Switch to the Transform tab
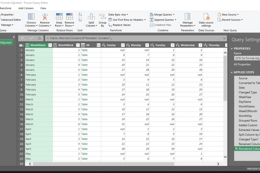Screen dimensions: 260x173 pyautogui.click(x=6, y=8)
